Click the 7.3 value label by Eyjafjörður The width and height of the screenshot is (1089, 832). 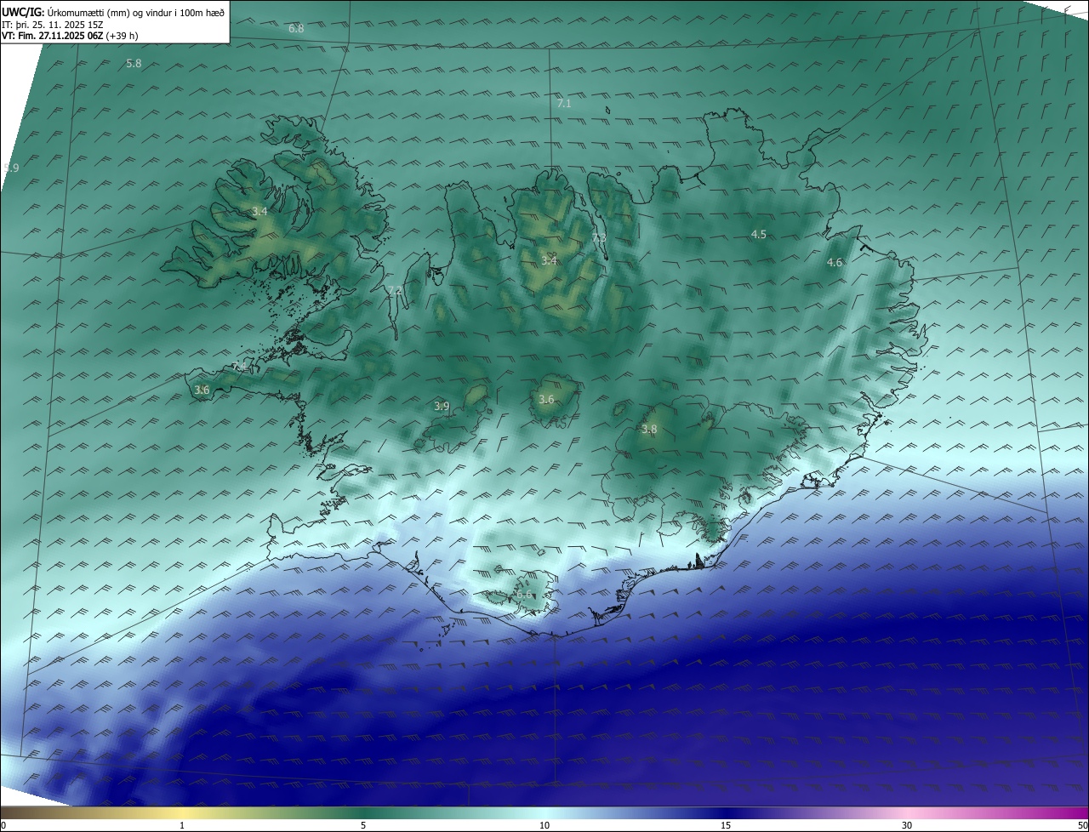point(599,237)
